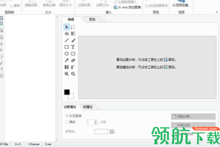Screen dimensions: 220x147
Task: Select the Brush tool
Action: pyautogui.click(x=73, y=40)
